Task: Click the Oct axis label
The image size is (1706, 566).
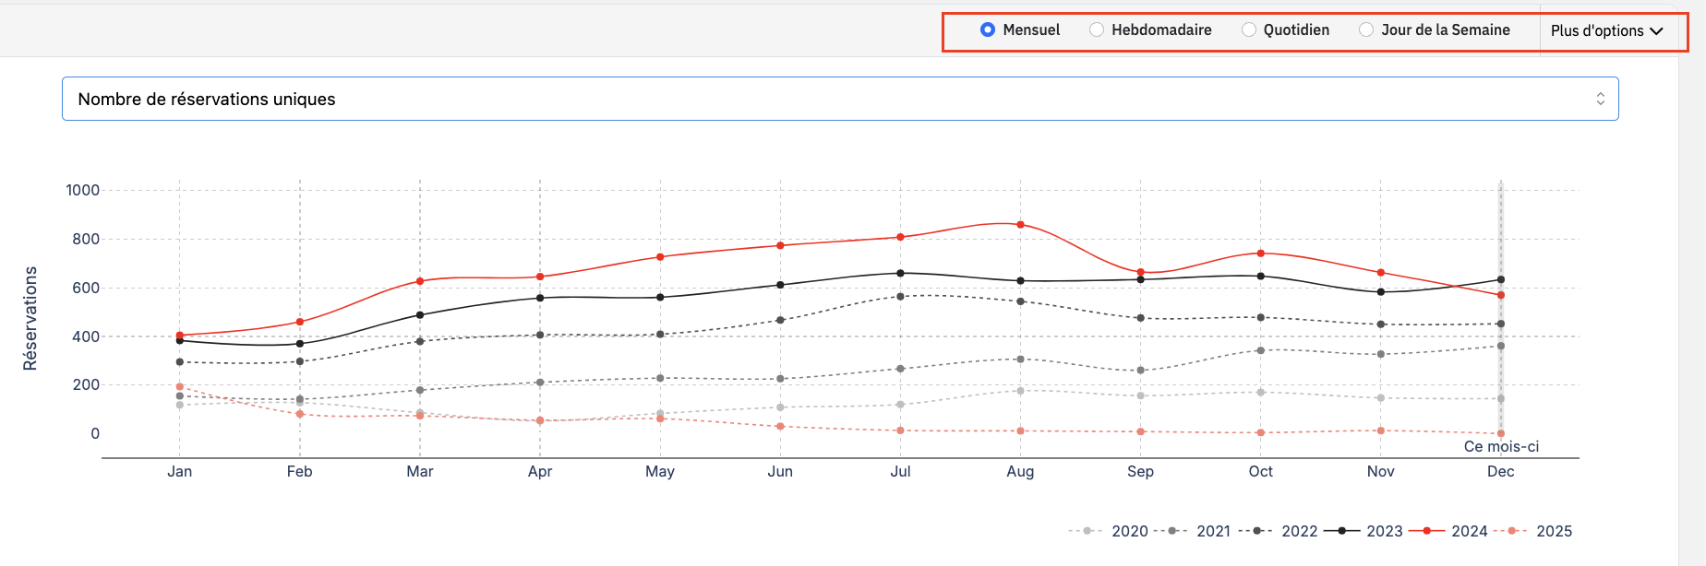Action: pos(1261,471)
